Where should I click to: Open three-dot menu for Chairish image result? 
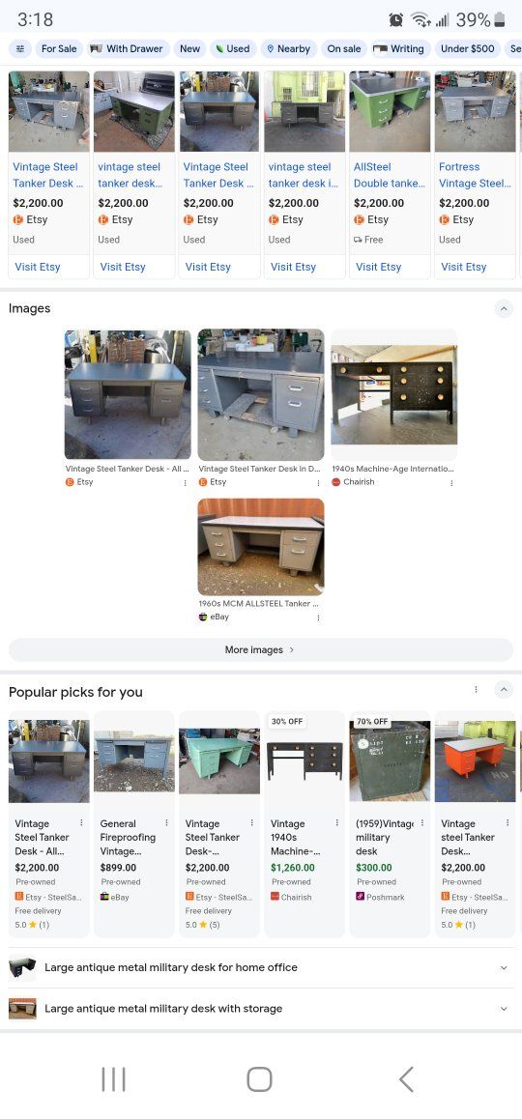(x=451, y=483)
